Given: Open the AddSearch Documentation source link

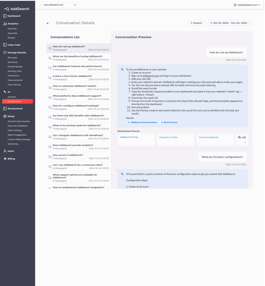Looking at the screenshot, I should (142, 122).
